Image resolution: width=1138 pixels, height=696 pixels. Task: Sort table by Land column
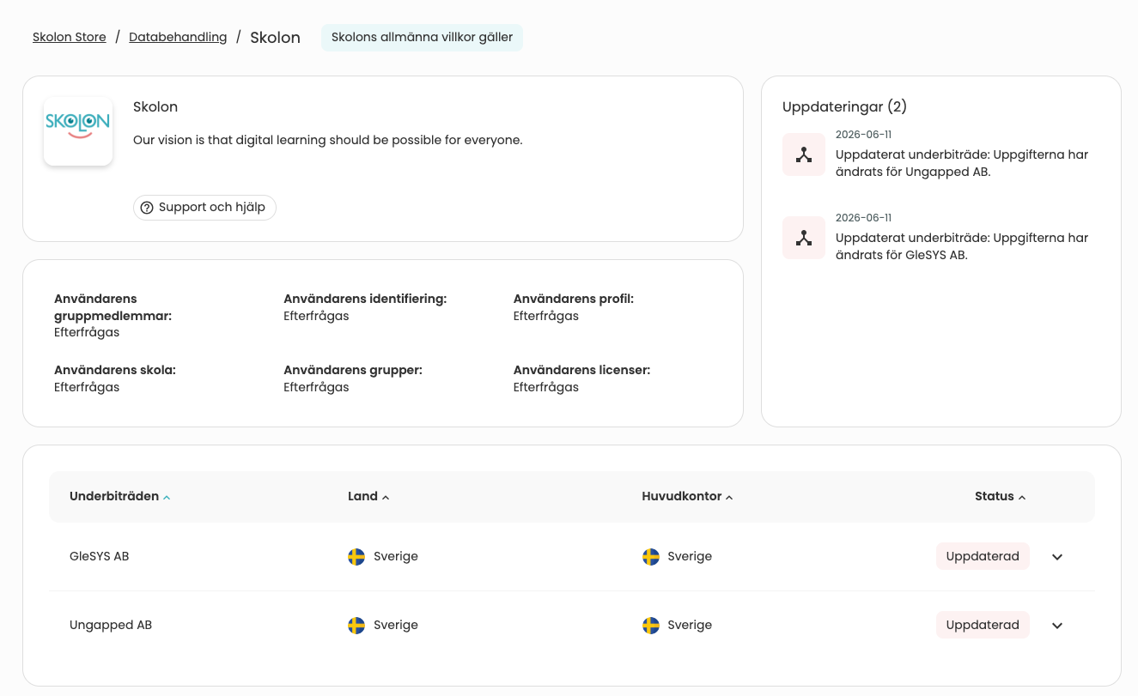368,496
